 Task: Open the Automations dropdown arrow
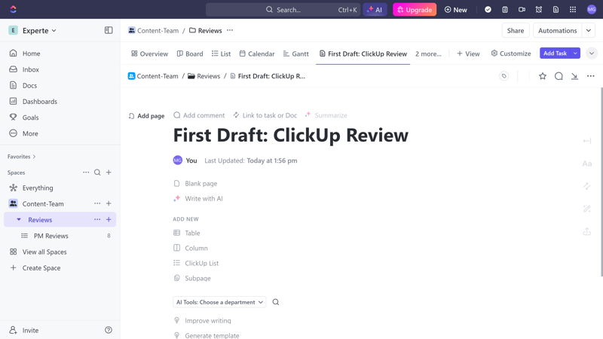[x=589, y=30]
